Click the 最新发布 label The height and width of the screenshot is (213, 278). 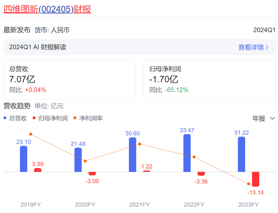[17, 30]
